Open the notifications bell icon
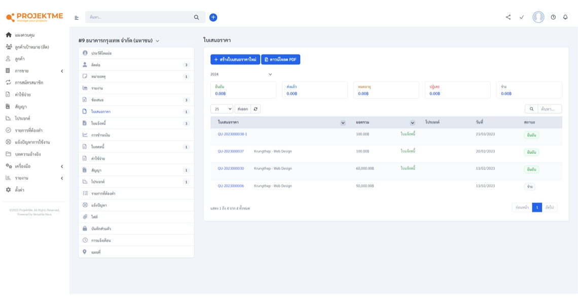 coord(565,17)
